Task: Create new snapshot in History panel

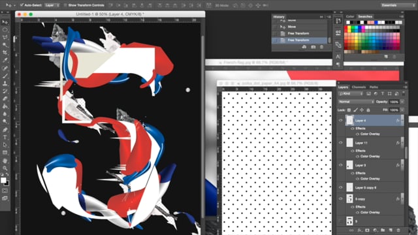Action: point(313,47)
